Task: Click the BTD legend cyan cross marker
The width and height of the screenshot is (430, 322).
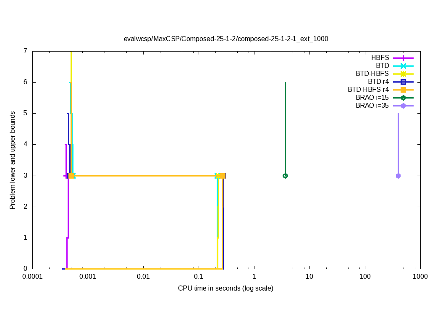Action: (403, 66)
